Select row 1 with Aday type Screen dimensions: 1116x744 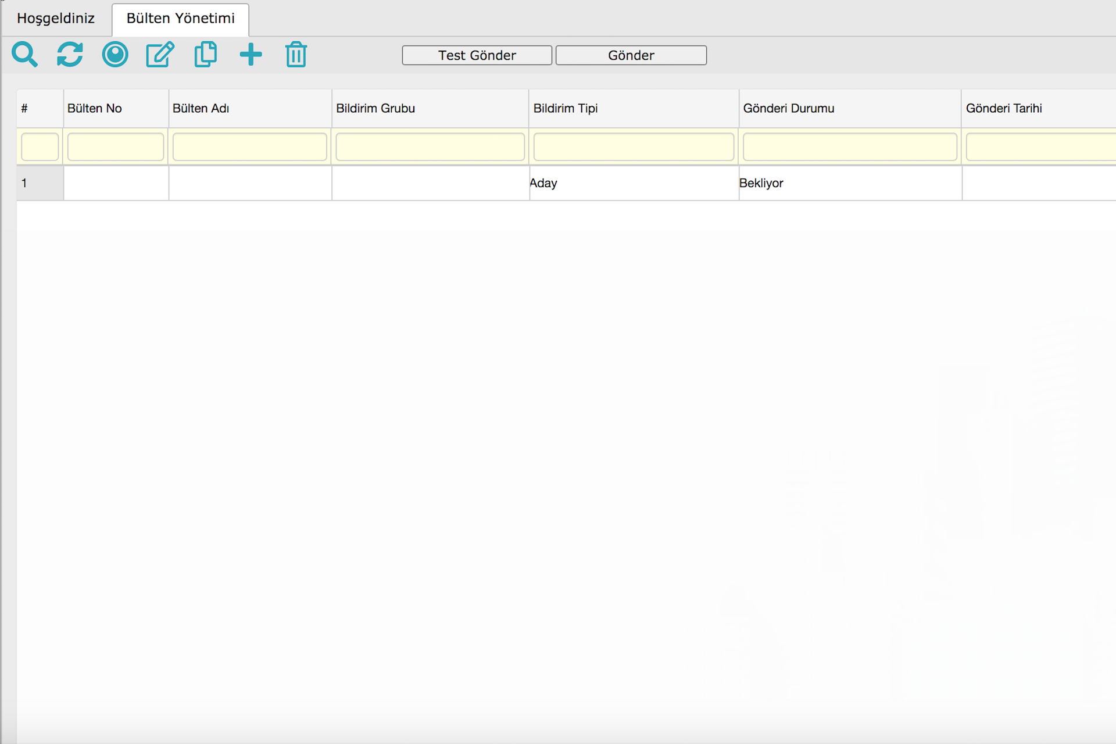543,183
